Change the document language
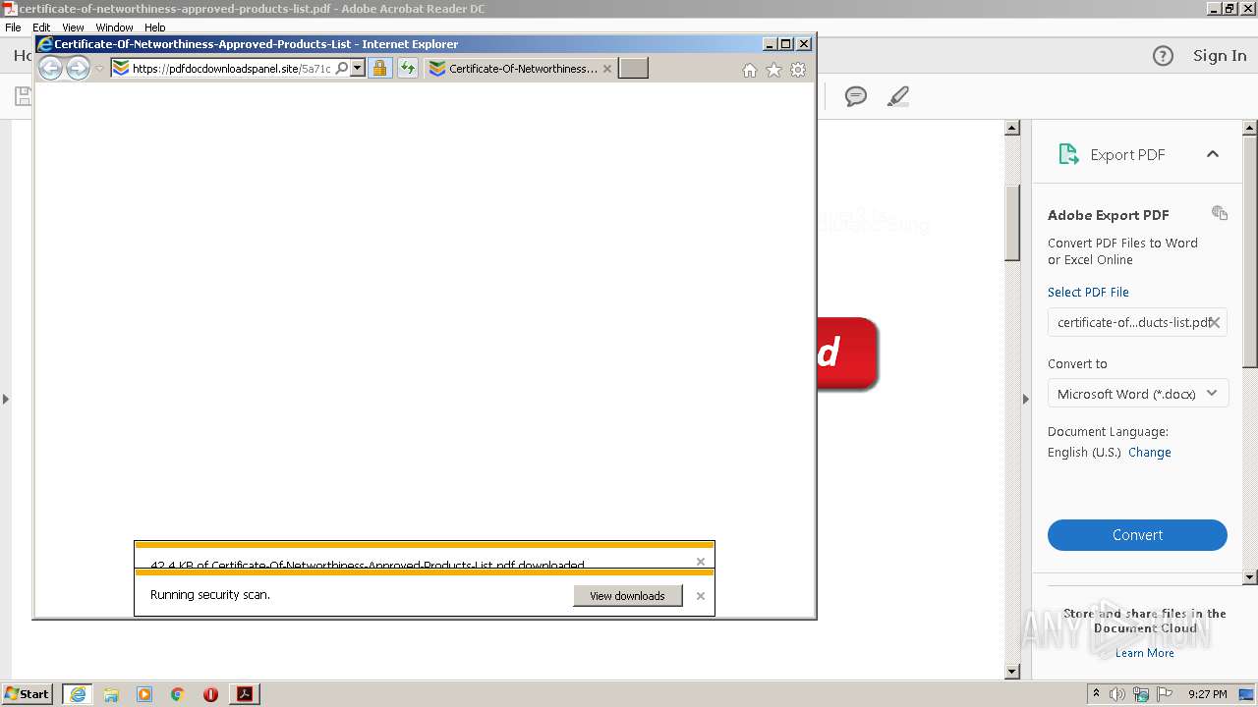This screenshot has height=707, width=1258. pyautogui.click(x=1150, y=453)
